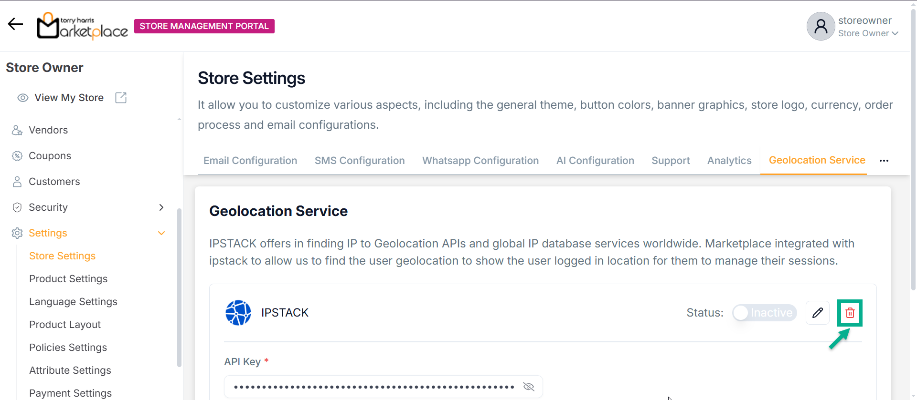Switch to the AI Configuration tab
Viewport: 917px width, 400px height.
click(595, 161)
